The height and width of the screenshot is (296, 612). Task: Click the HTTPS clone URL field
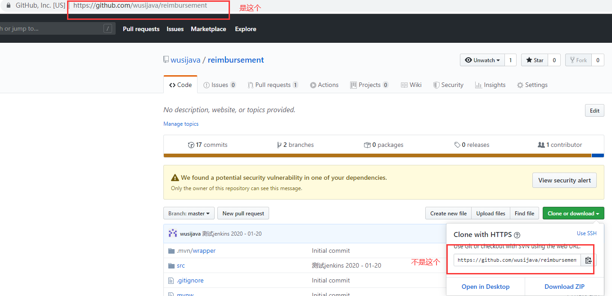point(517,260)
